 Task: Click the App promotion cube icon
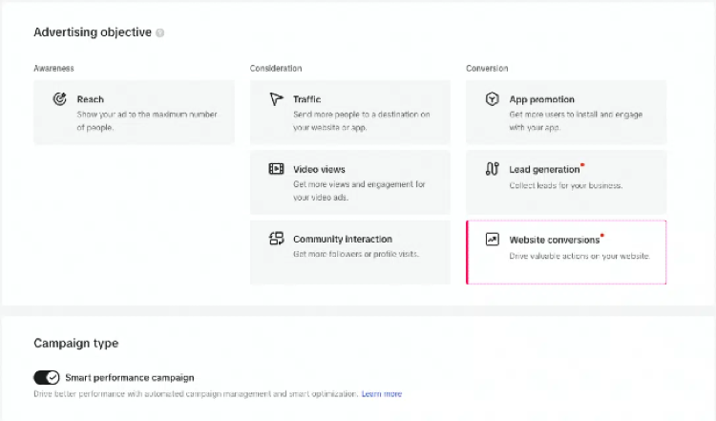click(492, 99)
